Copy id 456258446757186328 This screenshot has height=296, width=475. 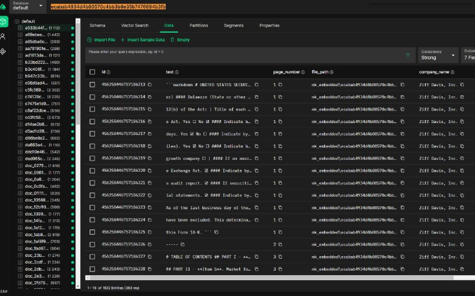tap(150, 269)
